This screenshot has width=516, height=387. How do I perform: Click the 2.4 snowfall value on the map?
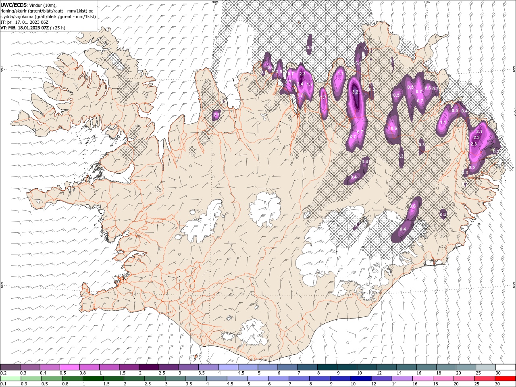300,84
